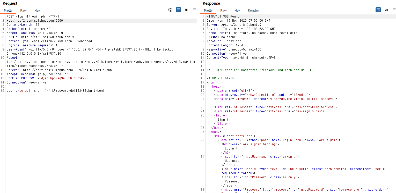Screen dimensions: 396x193
Task: Switch Response view to the Hex tab
Action: tap(237, 11)
